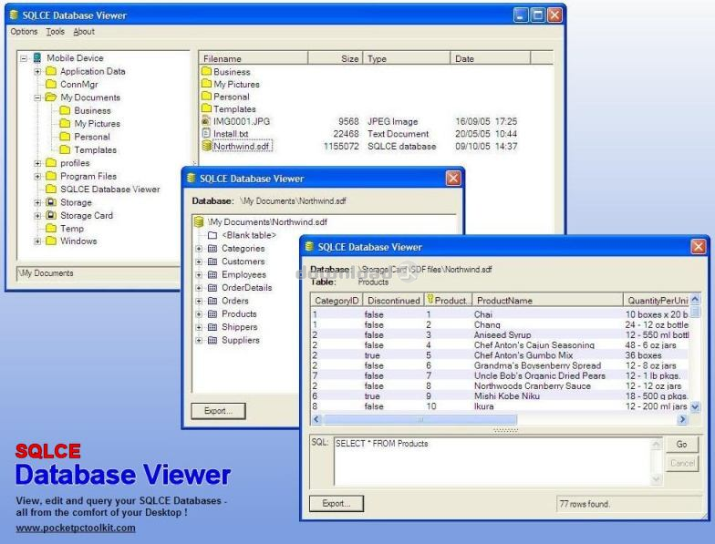This screenshot has width=715, height=544.
Task: Open the Tools menu
Action: (55, 31)
